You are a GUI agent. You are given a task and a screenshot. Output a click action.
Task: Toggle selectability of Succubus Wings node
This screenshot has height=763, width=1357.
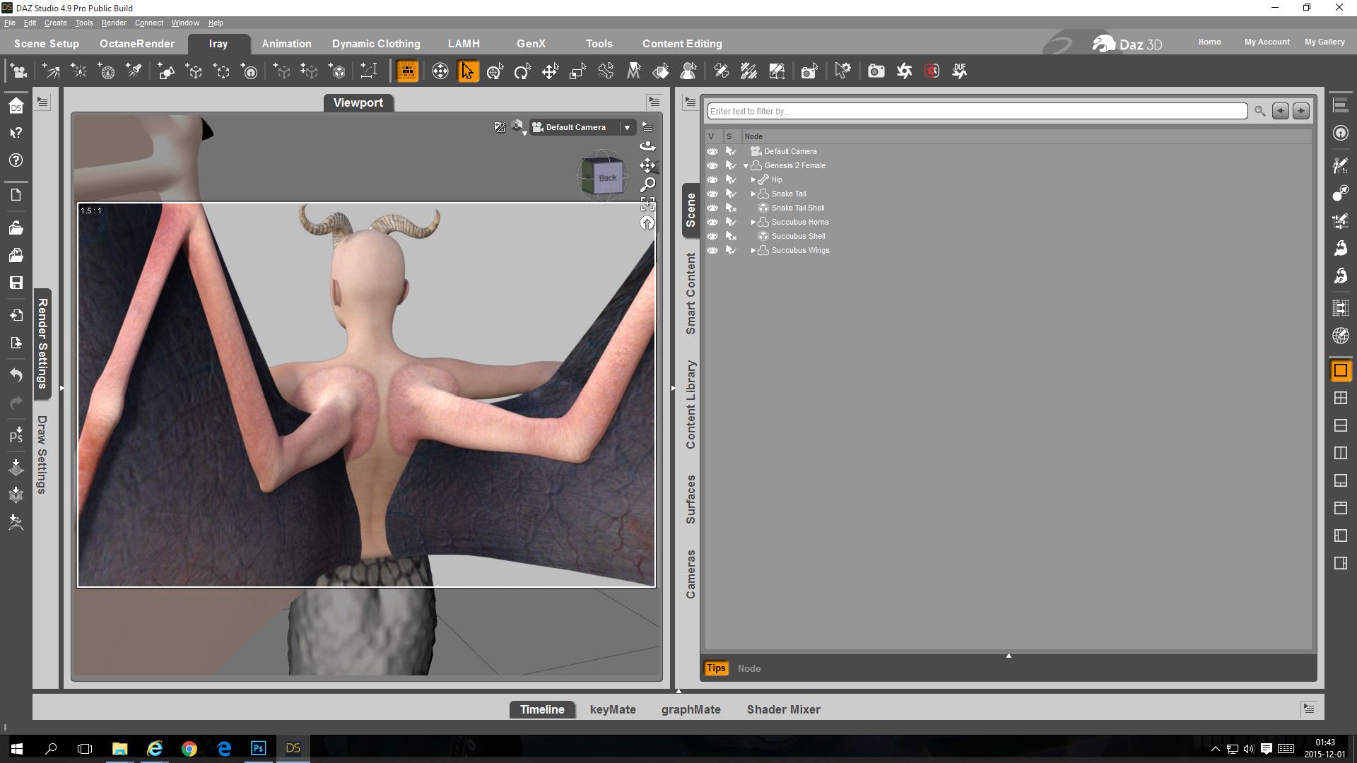pyautogui.click(x=731, y=250)
